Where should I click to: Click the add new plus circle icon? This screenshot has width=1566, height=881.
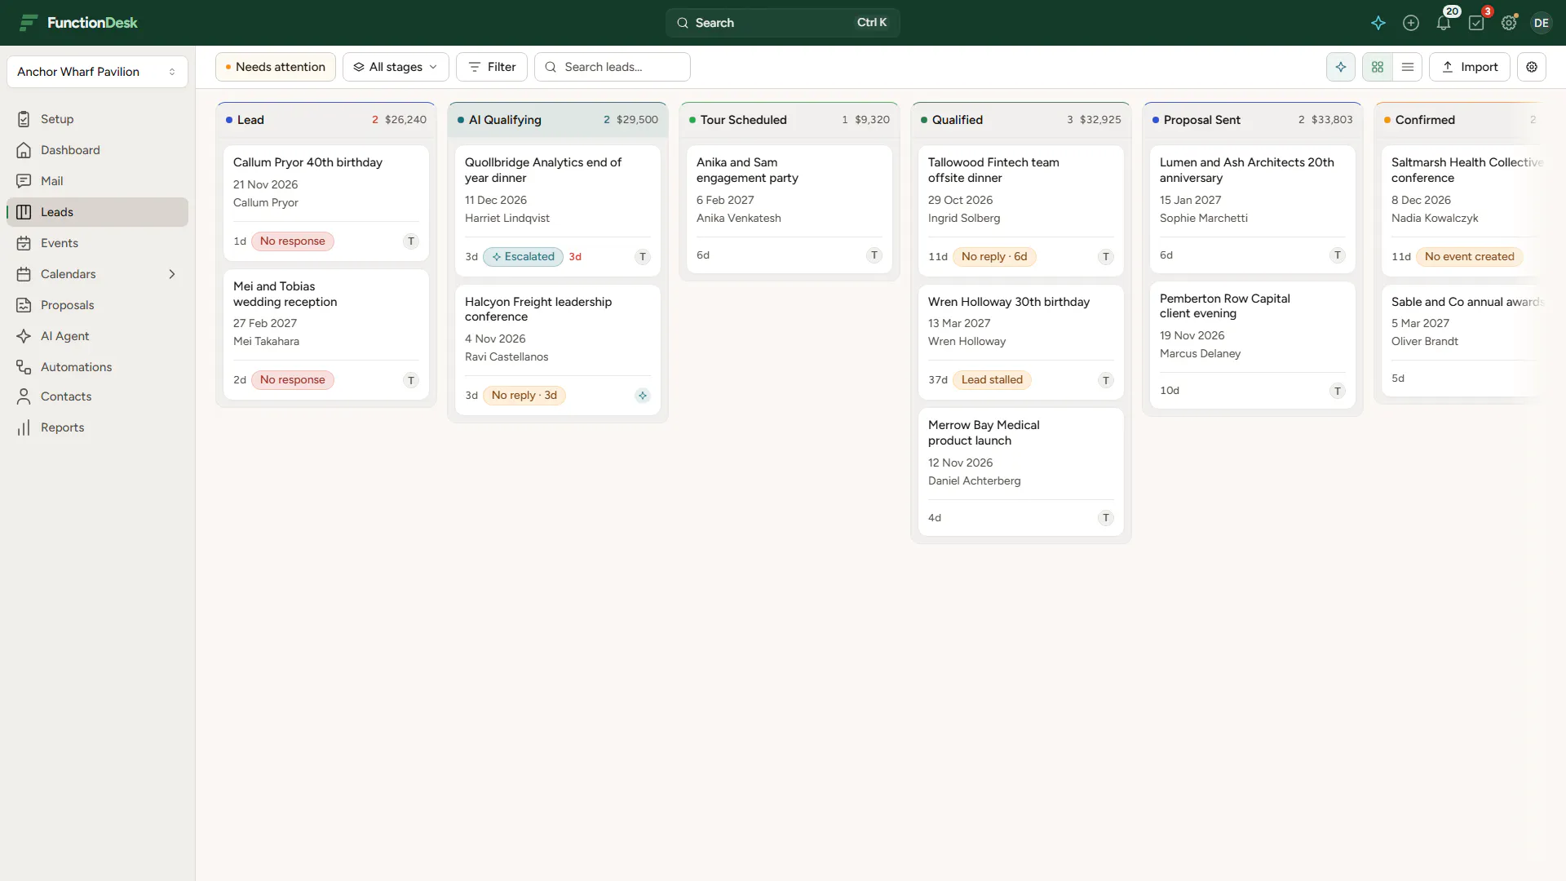(x=1411, y=23)
